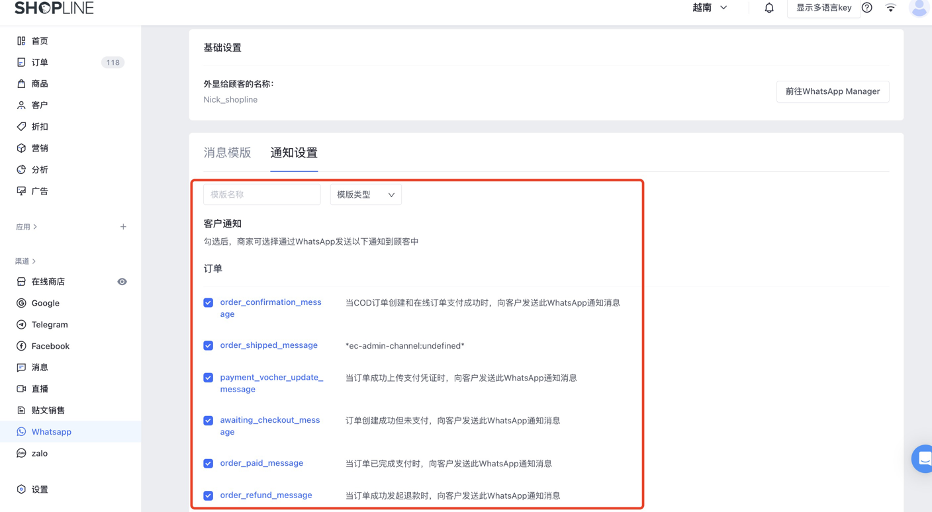Viewport: 932px width, 512px height.
Task: Click the 营销 box icon
Action: click(x=21, y=148)
